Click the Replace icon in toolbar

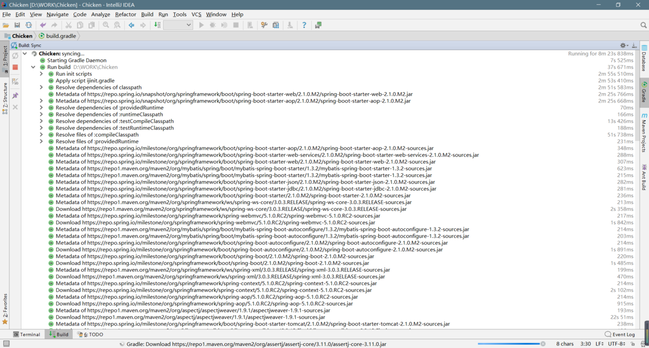[x=117, y=25]
